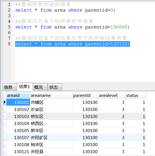Click status value in 井陉县 row

136,151
